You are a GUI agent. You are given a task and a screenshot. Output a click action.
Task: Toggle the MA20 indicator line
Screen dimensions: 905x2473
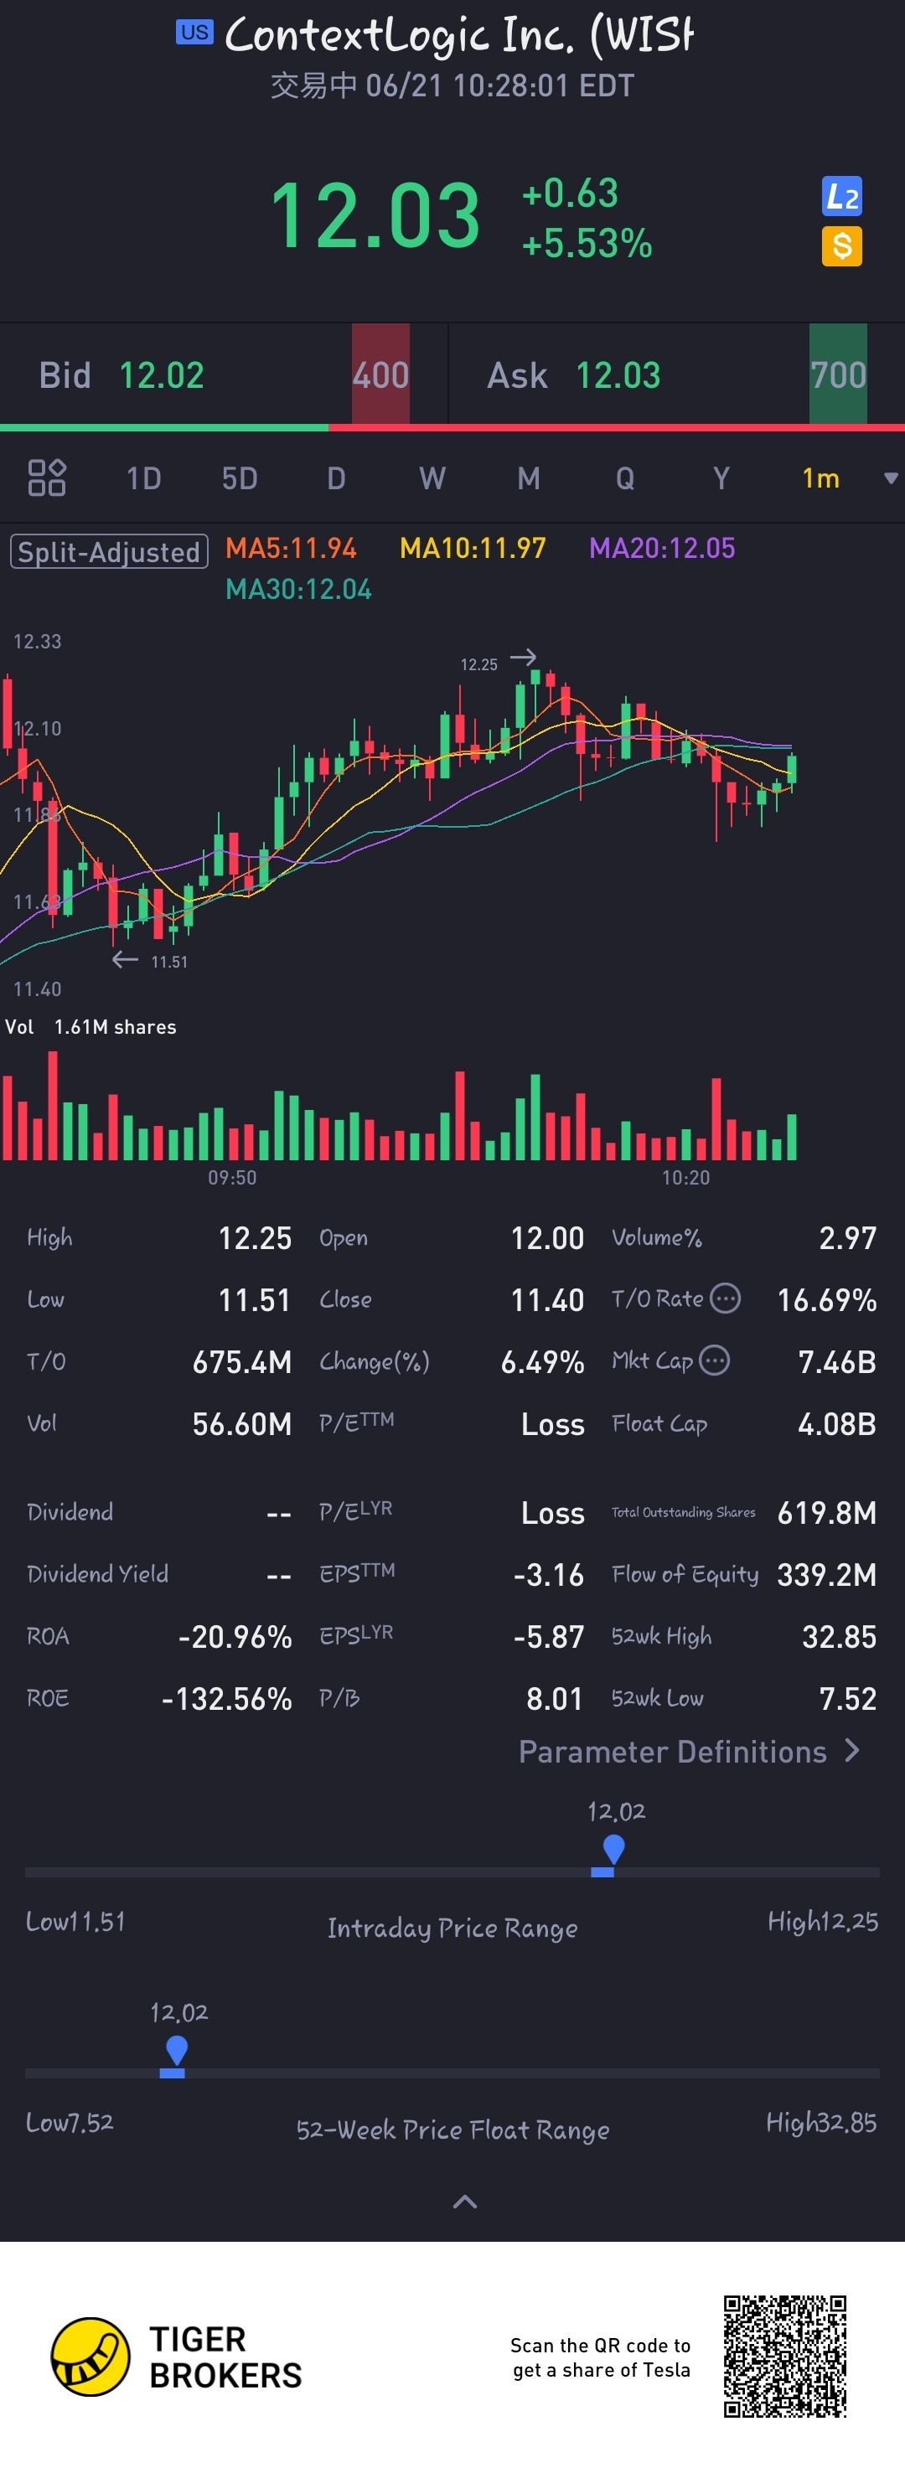[662, 548]
